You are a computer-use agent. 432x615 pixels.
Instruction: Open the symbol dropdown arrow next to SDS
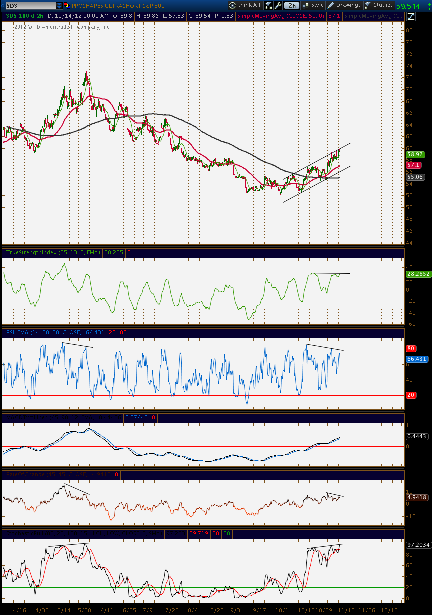59,6
